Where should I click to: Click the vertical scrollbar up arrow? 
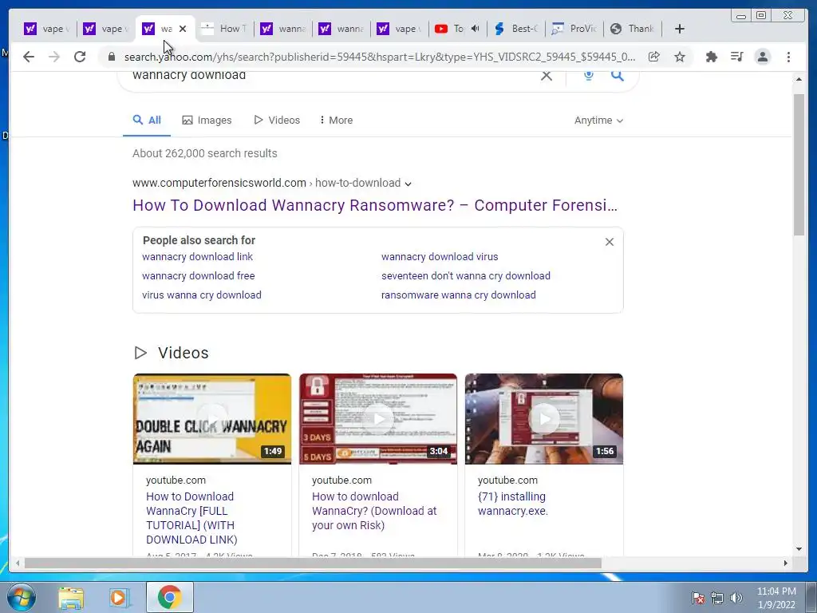(799, 79)
